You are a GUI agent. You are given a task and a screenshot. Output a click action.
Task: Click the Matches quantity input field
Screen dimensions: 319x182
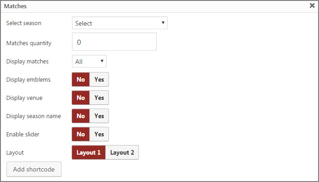(114, 42)
